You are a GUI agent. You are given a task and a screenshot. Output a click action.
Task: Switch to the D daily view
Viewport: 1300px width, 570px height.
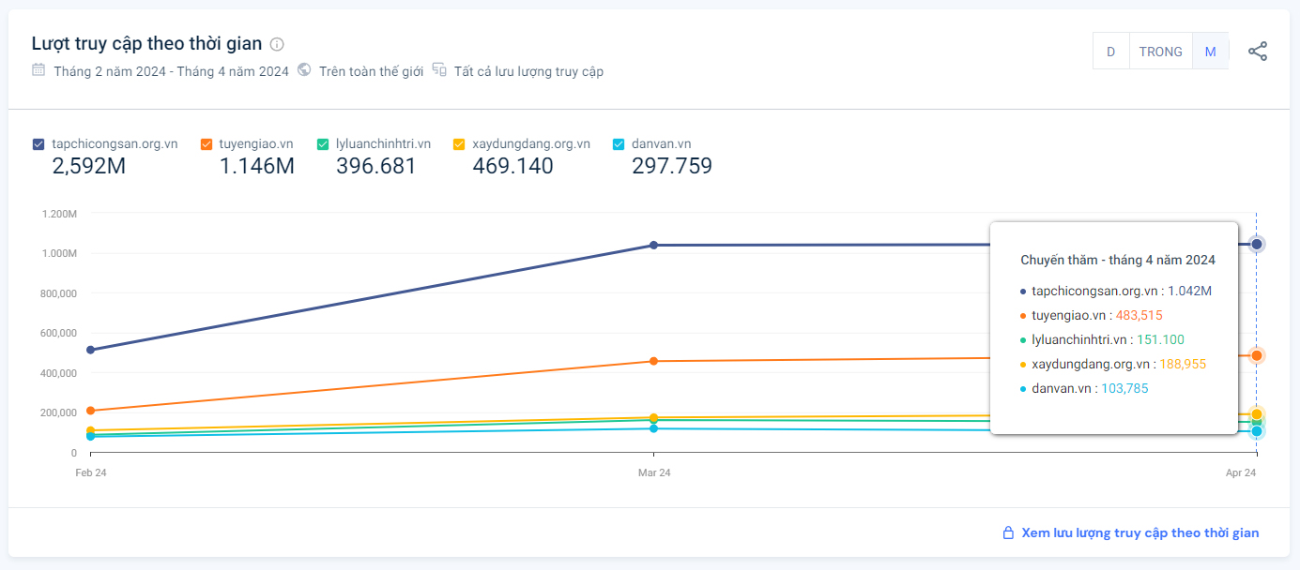pyautogui.click(x=1110, y=52)
